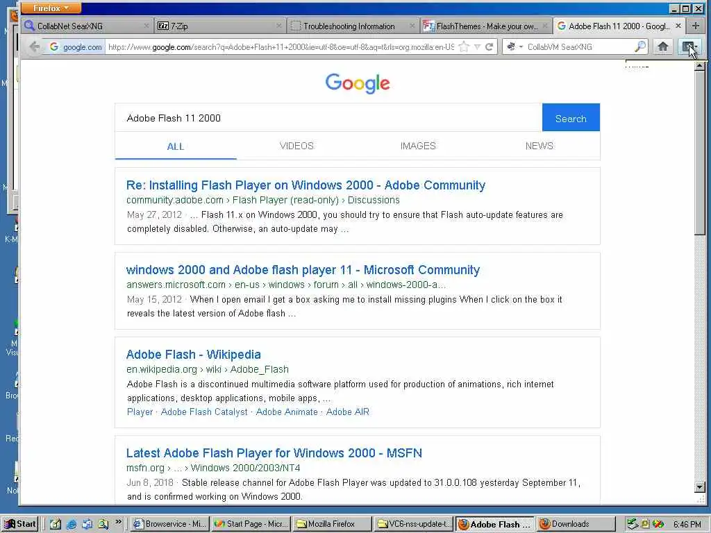Switch to Start Page taskbar window
711x533 pixels.
tap(251, 524)
